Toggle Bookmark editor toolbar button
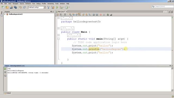The height and width of the screenshot is (98, 174). 90,14
